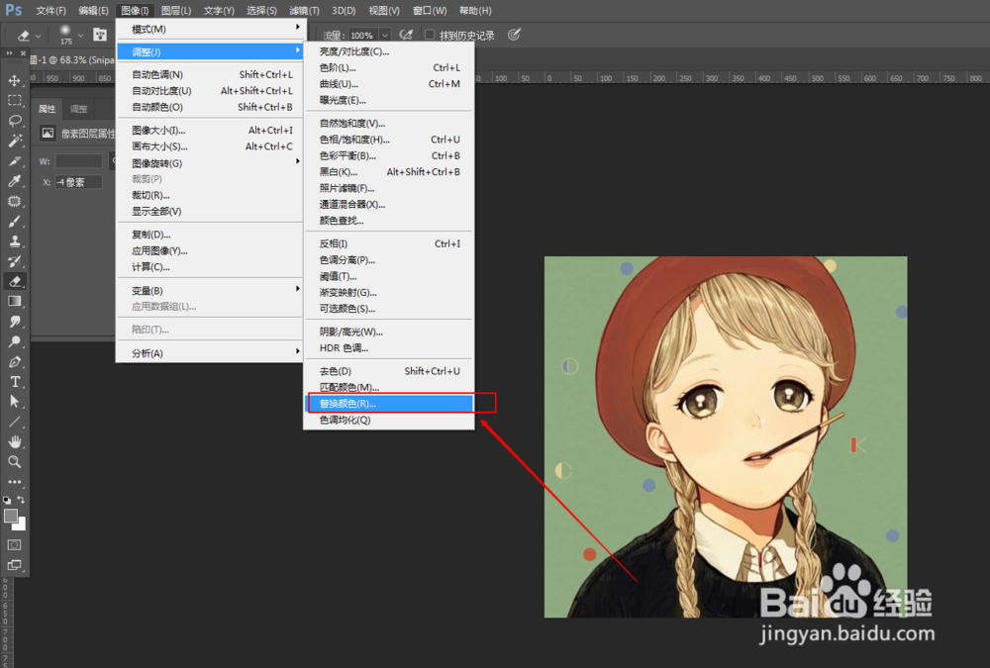This screenshot has width=990, height=668.
Task: Select the Rectangular Marquee tool
Action: (x=14, y=100)
